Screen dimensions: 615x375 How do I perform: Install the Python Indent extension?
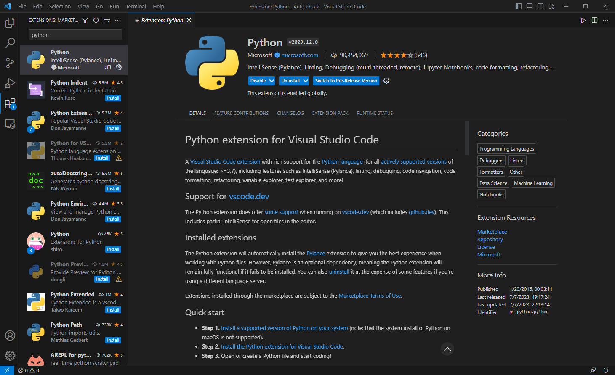(x=113, y=98)
